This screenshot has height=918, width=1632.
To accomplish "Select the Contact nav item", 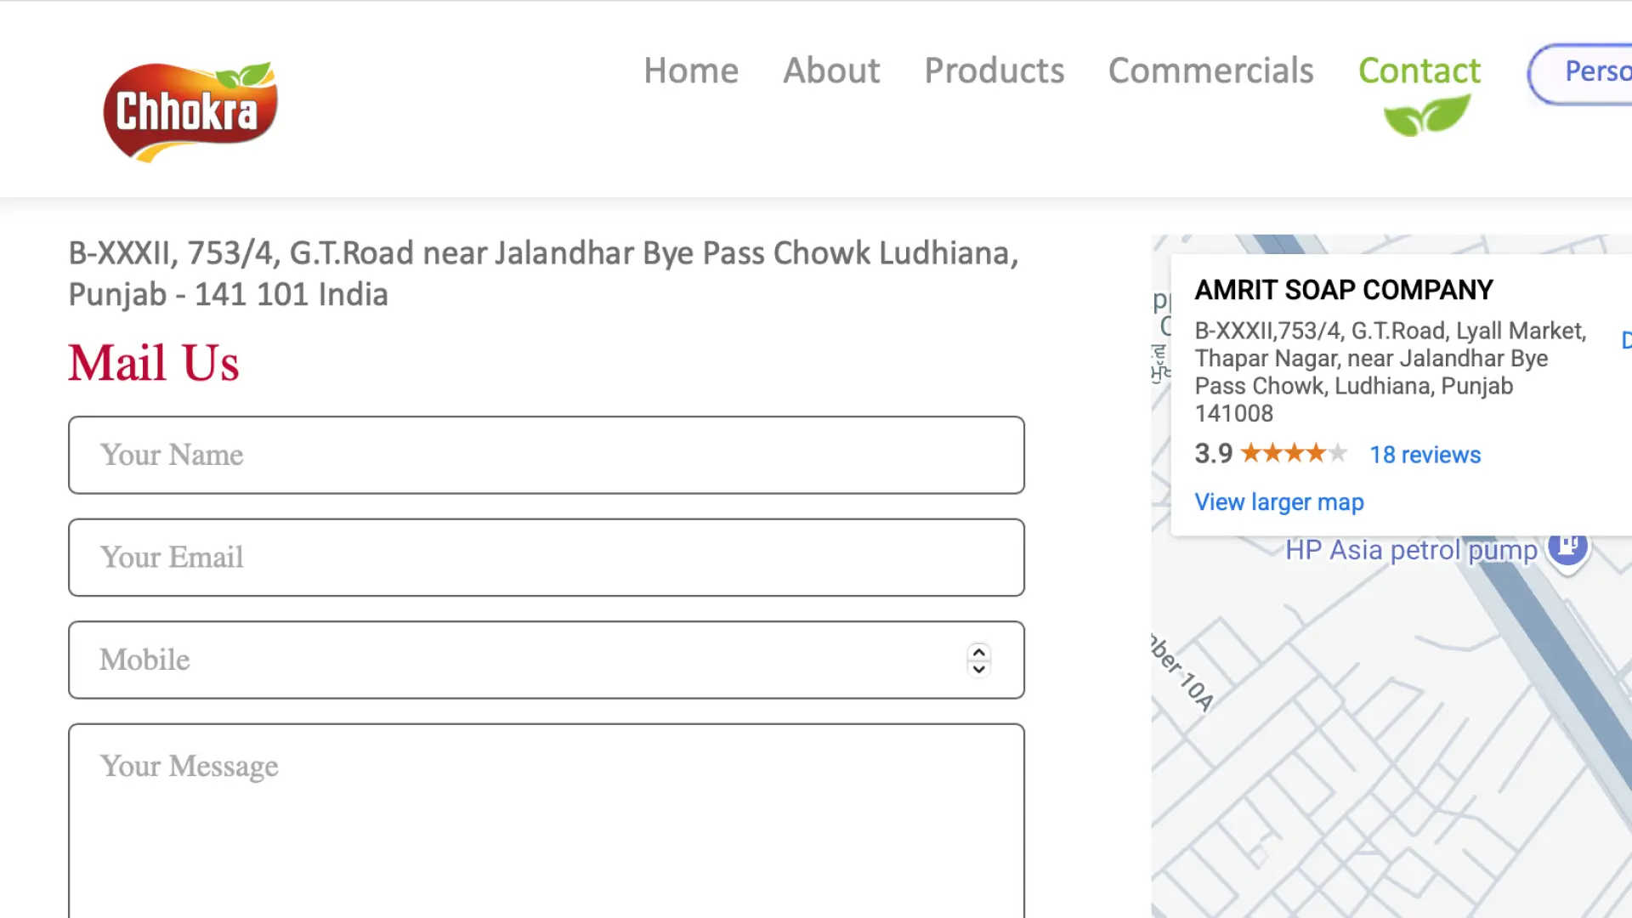I will coord(1419,71).
